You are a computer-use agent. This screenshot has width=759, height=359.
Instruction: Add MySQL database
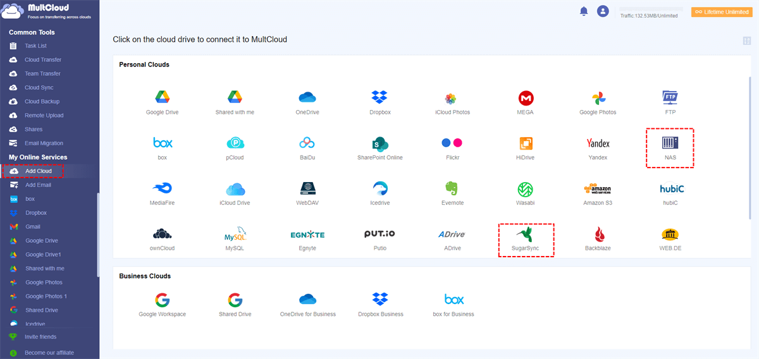(x=235, y=234)
